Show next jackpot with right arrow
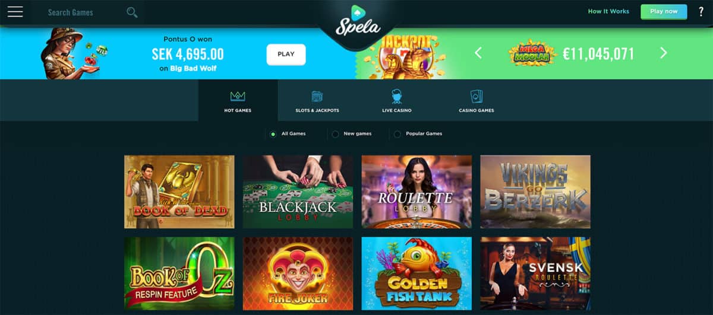Viewport: 713px width, 315px height. pyautogui.click(x=664, y=53)
